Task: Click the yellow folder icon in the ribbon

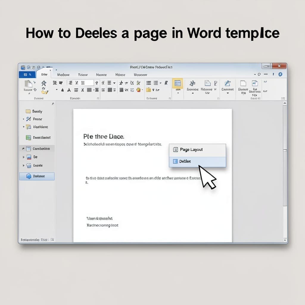Action: [149, 90]
